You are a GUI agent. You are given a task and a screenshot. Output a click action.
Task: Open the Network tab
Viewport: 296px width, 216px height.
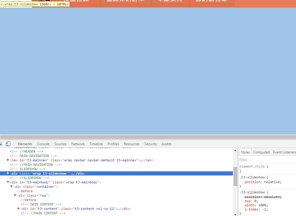(78, 144)
